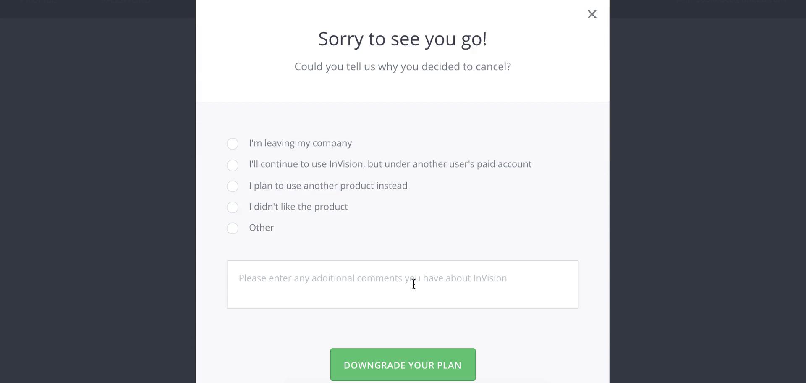Choose "I plan to use another product instead"
Screen dimensions: 806x383
point(233,186)
